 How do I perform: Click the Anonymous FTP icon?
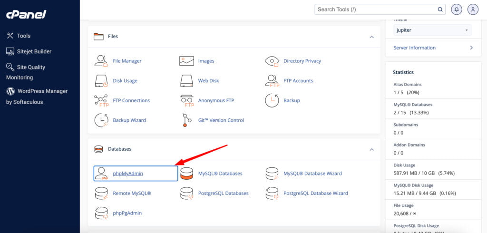[x=186, y=101]
